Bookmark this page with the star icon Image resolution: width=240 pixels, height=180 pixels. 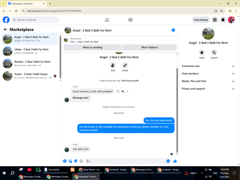(x=221, y=11)
